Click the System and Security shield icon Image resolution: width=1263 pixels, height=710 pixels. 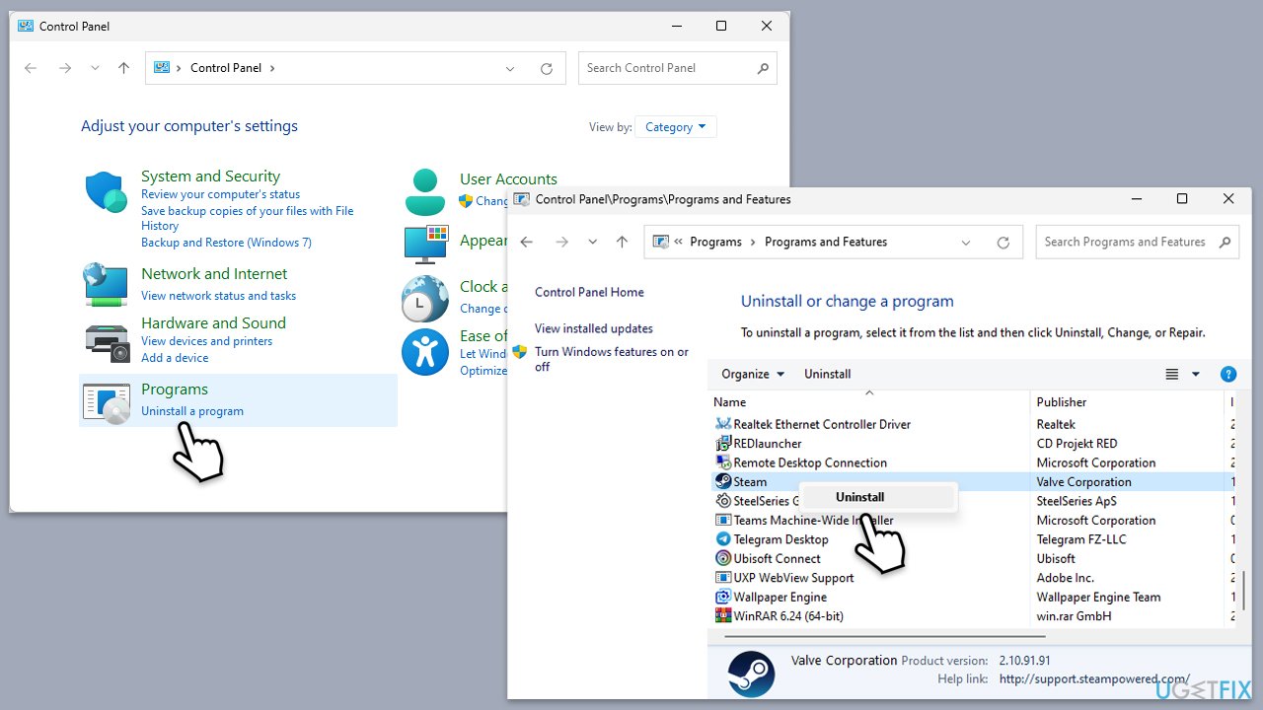click(x=106, y=192)
